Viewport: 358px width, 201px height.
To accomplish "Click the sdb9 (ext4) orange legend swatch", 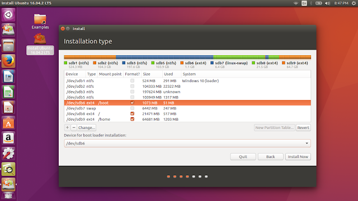I will pyautogui.click(x=284, y=63).
